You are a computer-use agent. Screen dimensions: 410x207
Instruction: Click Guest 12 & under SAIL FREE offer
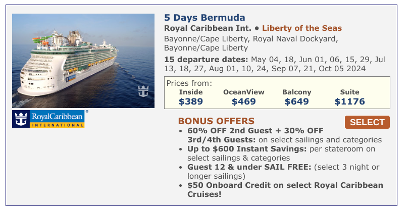click(283, 172)
